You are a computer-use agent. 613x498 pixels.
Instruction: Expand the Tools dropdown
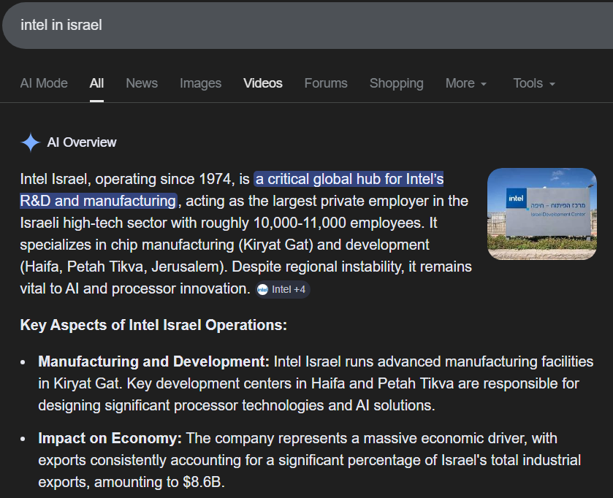click(534, 83)
